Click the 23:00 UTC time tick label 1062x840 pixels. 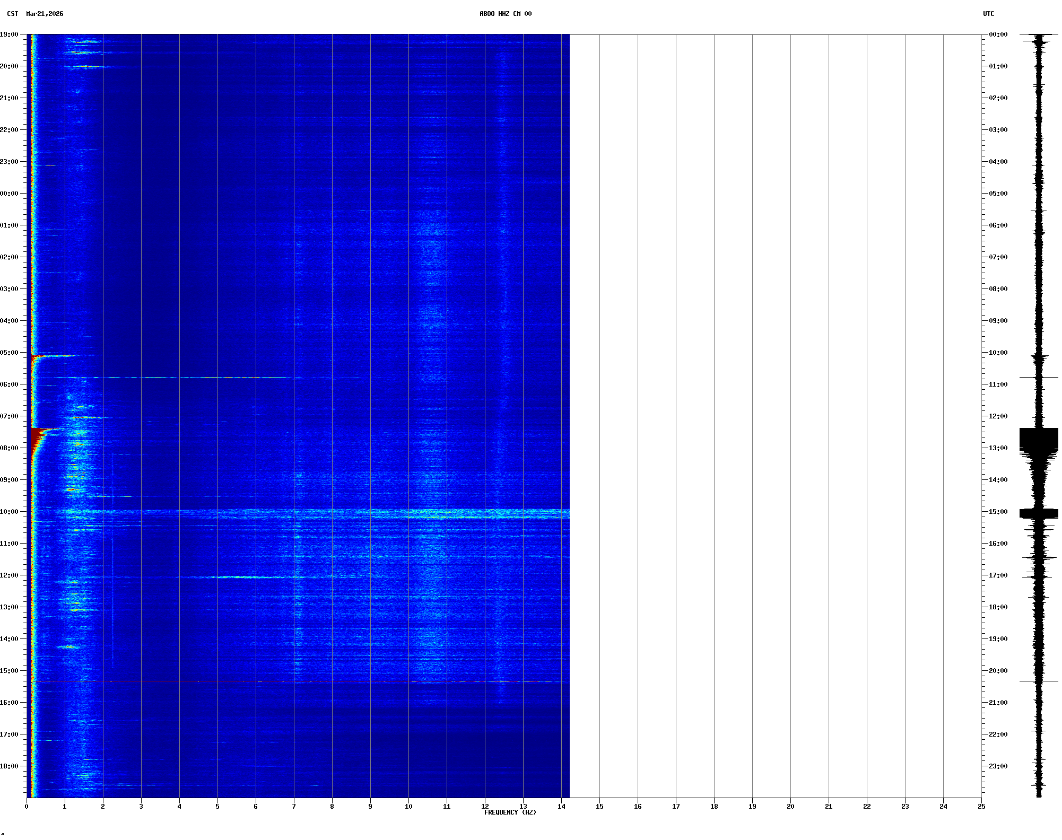click(998, 766)
